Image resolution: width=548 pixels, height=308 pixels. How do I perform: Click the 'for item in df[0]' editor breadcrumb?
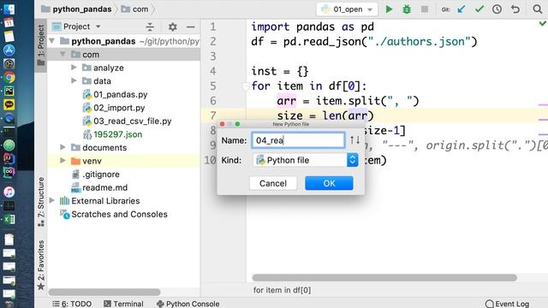(x=282, y=290)
